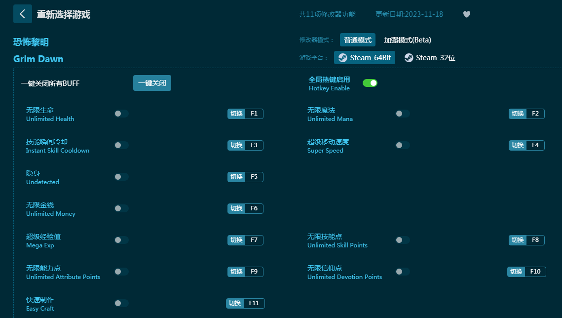This screenshot has width=562, height=318.
Task: Click the back arrow icon
Action: pos(23,14)
